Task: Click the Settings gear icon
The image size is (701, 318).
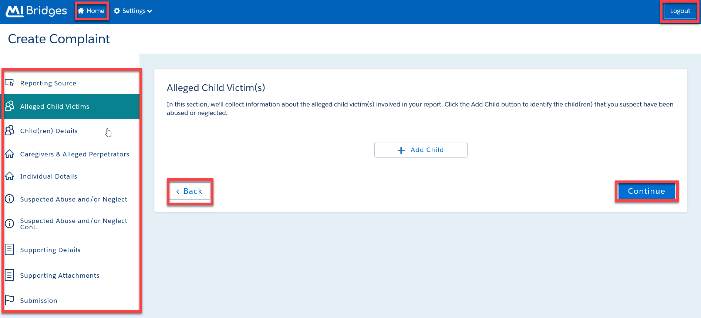Action: 117,11
